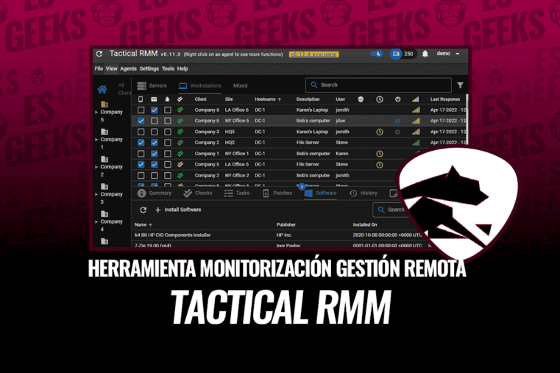Image resolution: width=560 pixels, height=373 pixels.
Task: Refresh the software list with reload icon
Action: [143, 210]
